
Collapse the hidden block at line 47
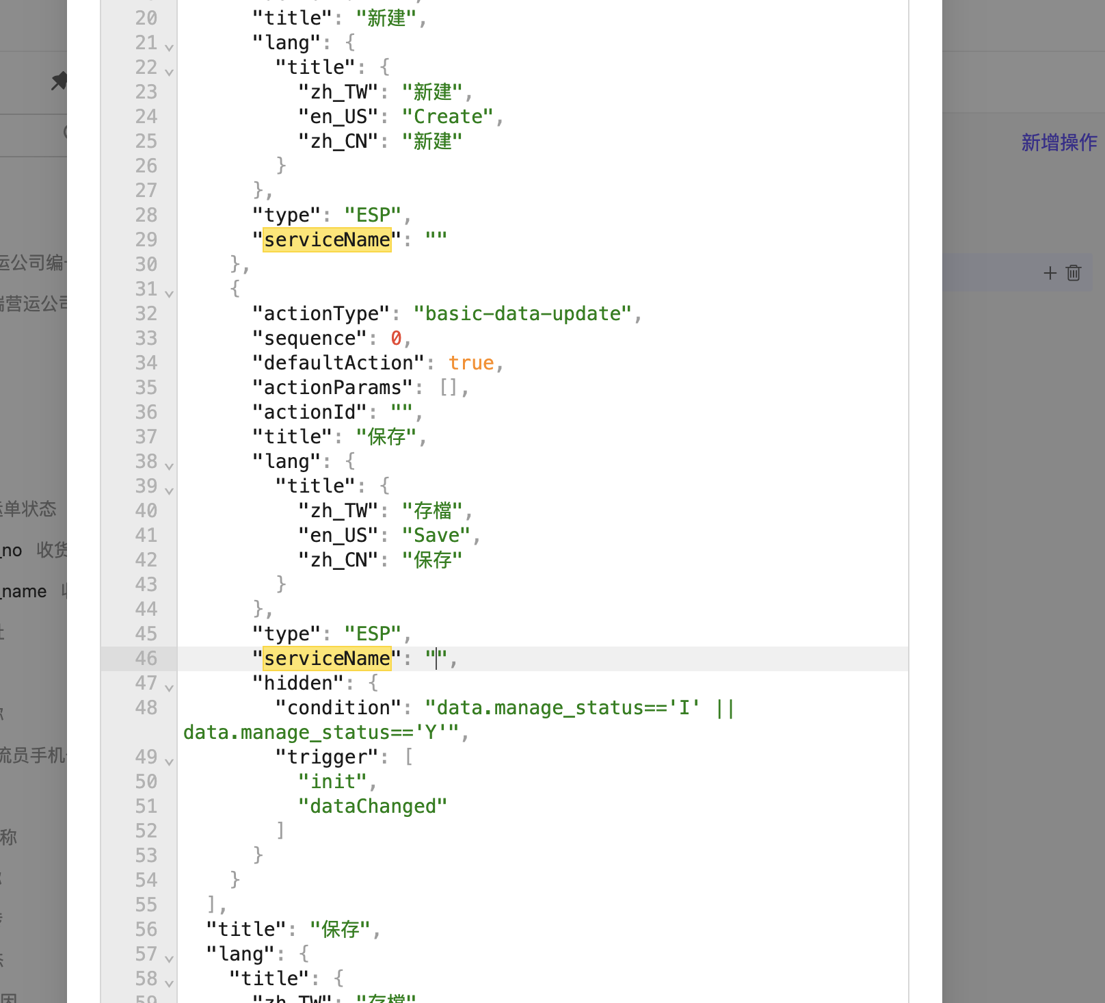169,687
